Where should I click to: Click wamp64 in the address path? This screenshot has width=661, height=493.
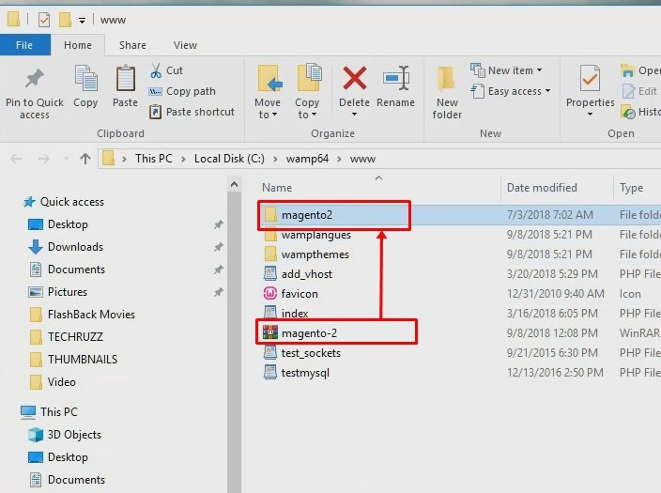coord(307,159)
